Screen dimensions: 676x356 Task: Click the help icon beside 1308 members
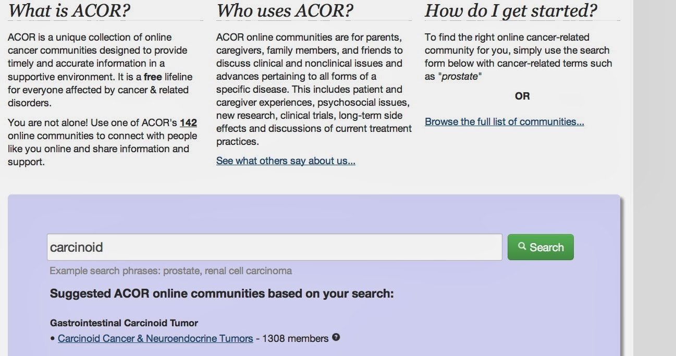click(x=336, y=337)
